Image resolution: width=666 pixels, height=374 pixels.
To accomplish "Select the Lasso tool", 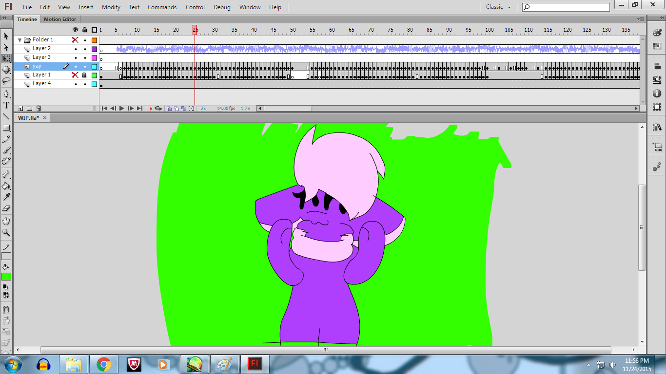I will click(x=6, y=81).
